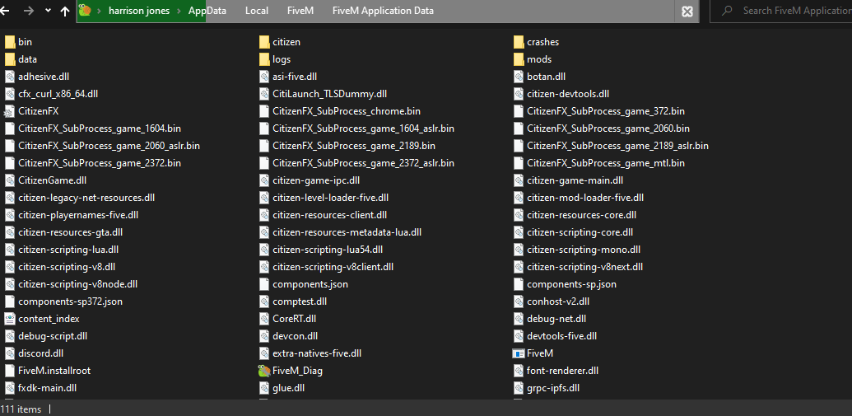Image resolution: width=852 pixels, height=416 pixels.
Task: Select the crashes folder icon
Action: [x=519, y=42]
